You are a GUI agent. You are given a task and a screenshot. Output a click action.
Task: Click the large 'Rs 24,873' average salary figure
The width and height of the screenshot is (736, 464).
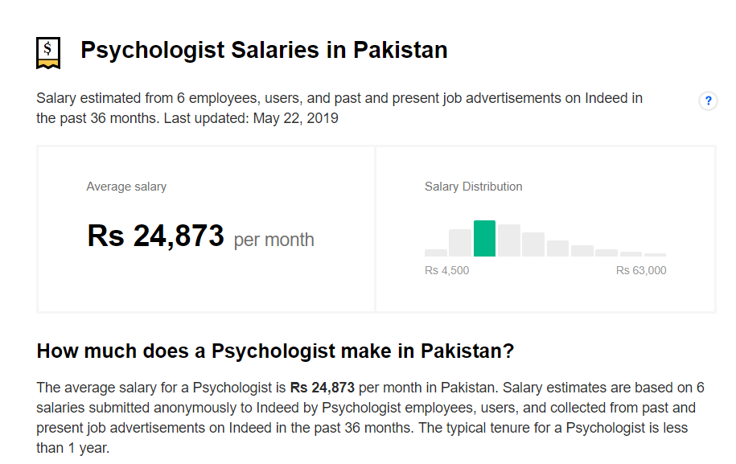pyautogui.click(x=155, y=236)
